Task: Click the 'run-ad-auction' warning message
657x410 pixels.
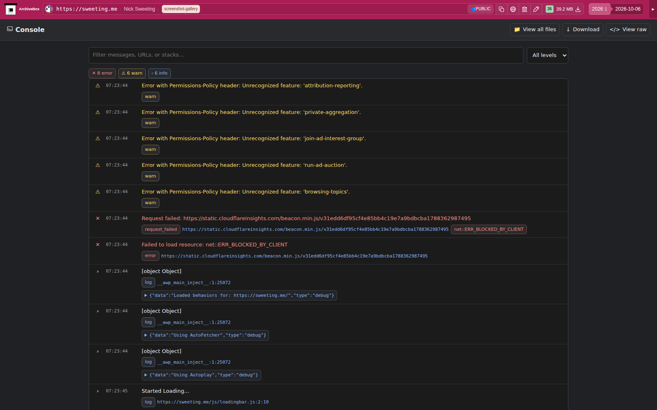Action: (x=244, y=165)
